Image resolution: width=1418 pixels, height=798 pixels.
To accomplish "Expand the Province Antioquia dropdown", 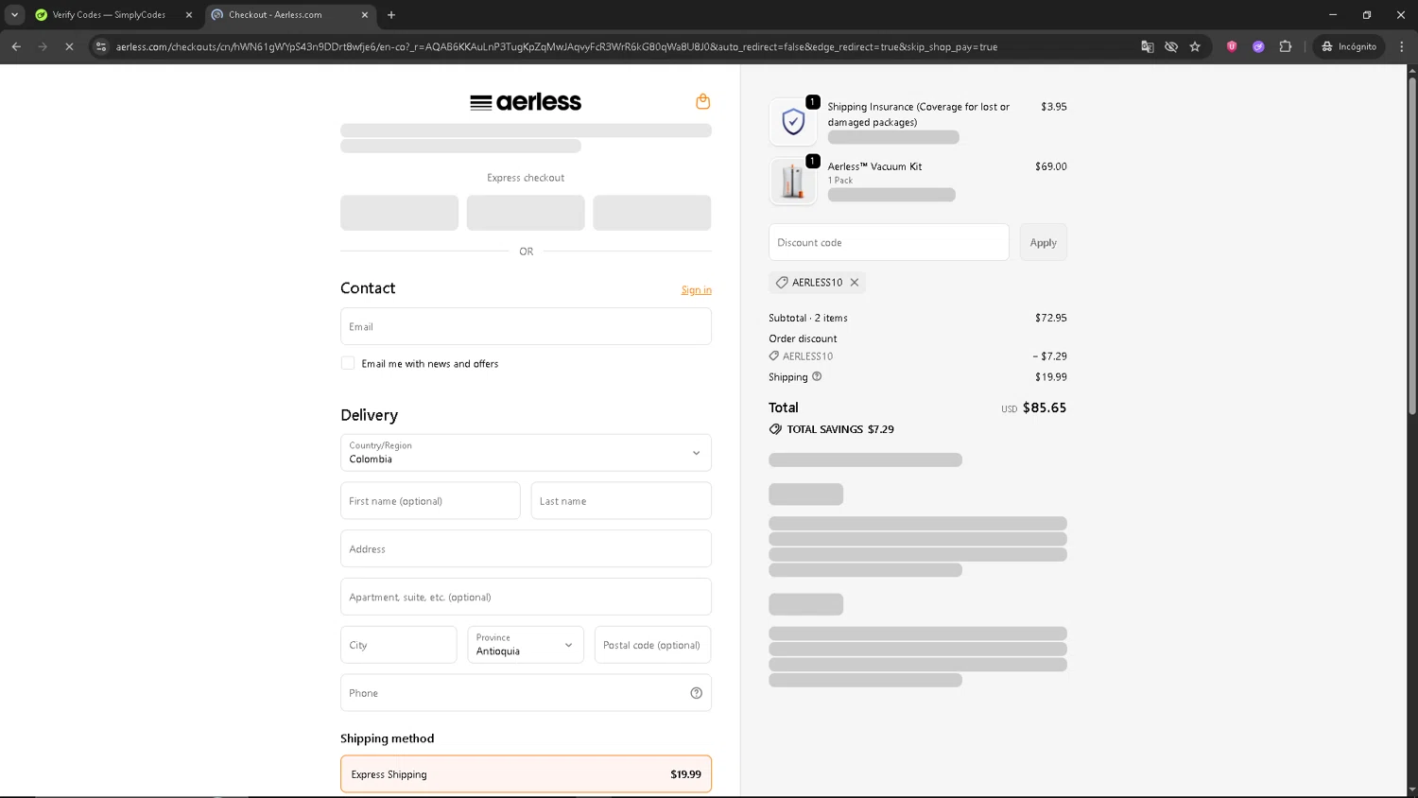I will click(526, 645).
